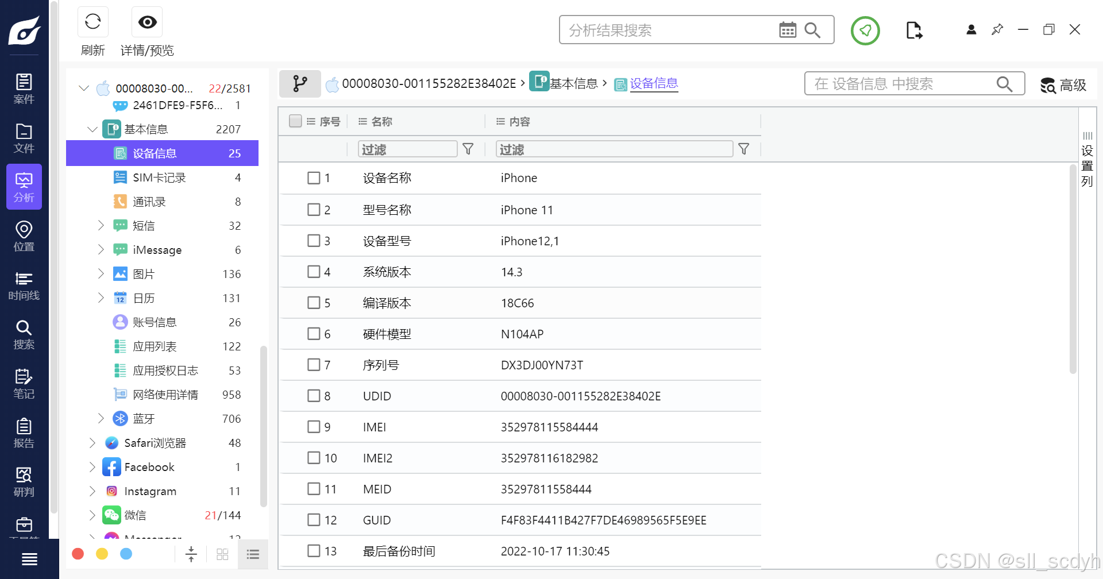The image size is (1103, 579).
Task: Click the magnifier in the device info search box
Action: point(1004,84)
